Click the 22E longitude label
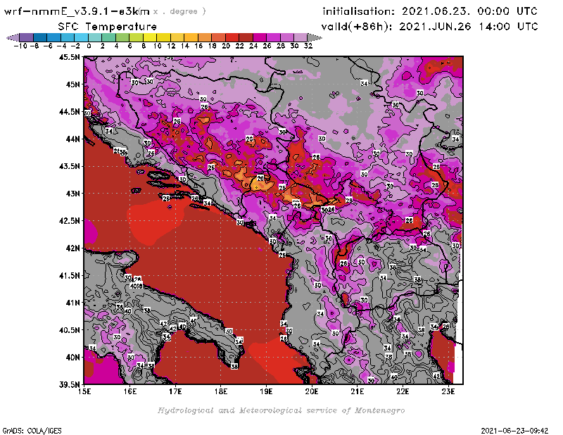 point(403,391)
